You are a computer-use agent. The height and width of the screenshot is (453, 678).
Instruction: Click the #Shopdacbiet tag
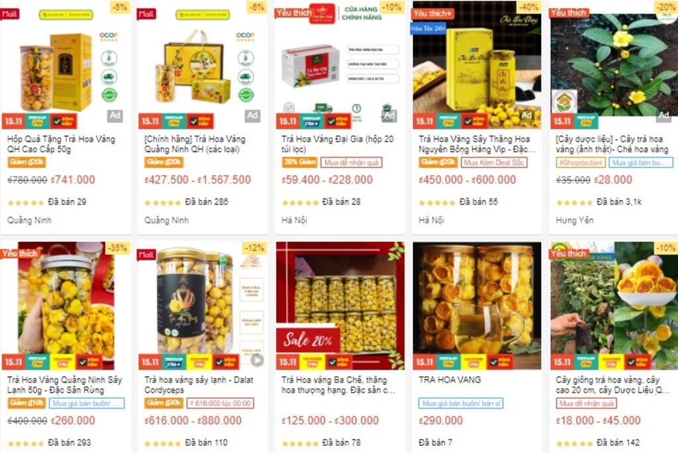pos(580,163)
